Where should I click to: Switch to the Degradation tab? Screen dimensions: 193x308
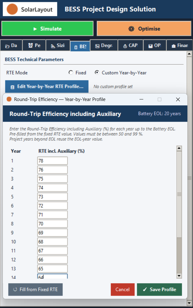(x=104, y=45)
